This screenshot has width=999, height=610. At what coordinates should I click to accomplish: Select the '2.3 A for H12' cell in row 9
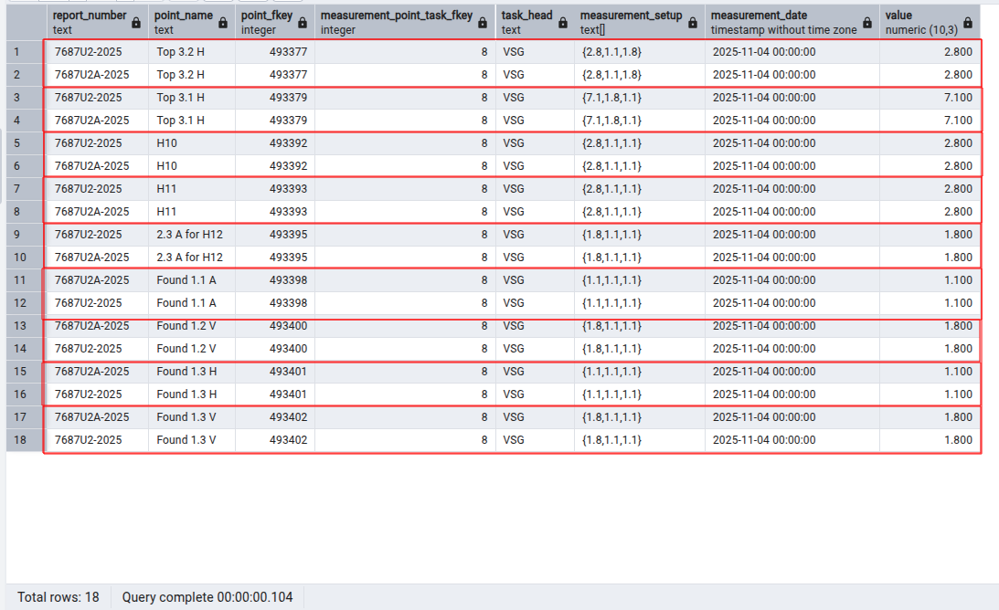tap(190, 235)
